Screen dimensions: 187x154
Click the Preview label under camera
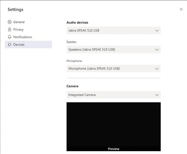tap(114, 149)
